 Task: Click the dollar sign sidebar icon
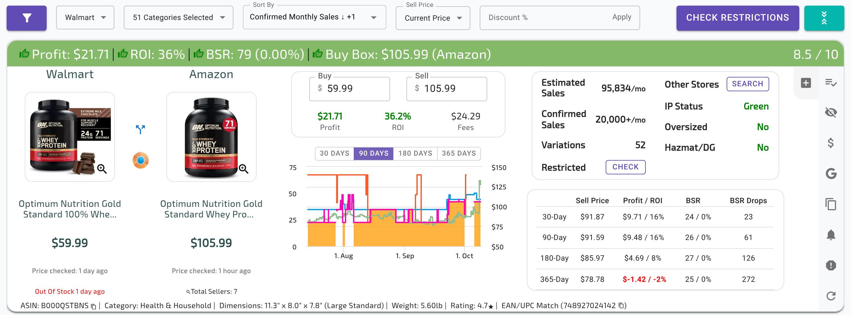pyautogui.click(x=831, y=143)
